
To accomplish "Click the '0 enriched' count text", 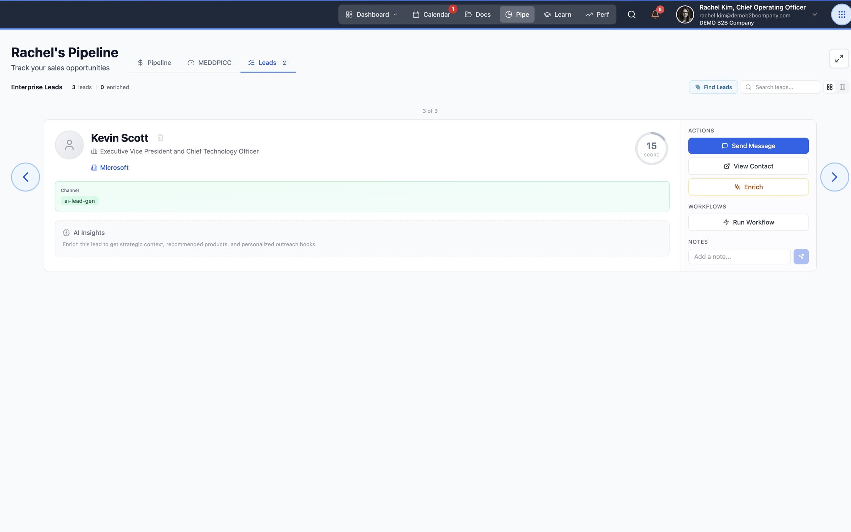I will (x=115, y=87).
